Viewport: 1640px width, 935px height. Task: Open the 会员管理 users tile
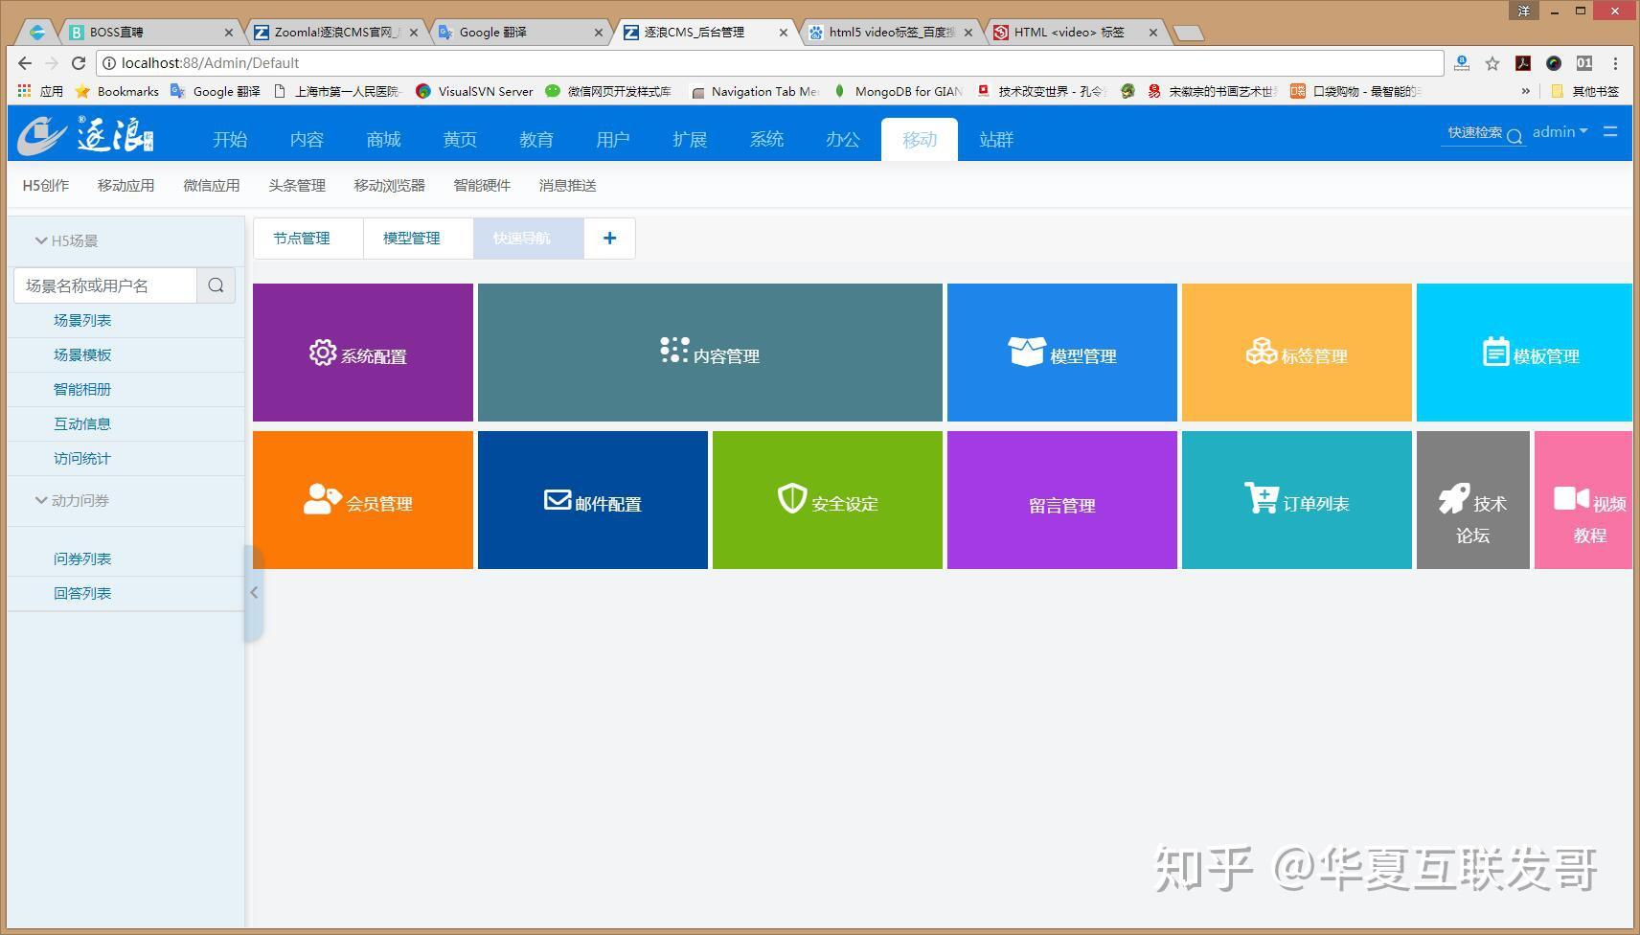(363, 500)
